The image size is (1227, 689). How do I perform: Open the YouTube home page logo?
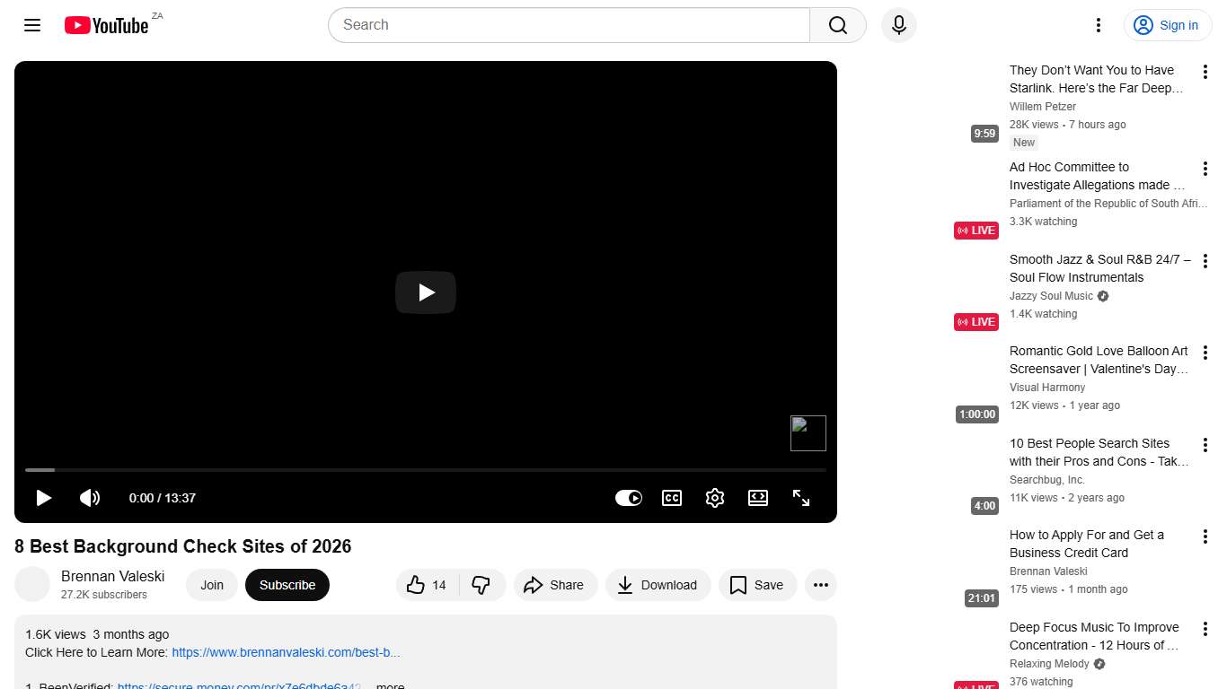pyautogui.click(x=105, y=25)
